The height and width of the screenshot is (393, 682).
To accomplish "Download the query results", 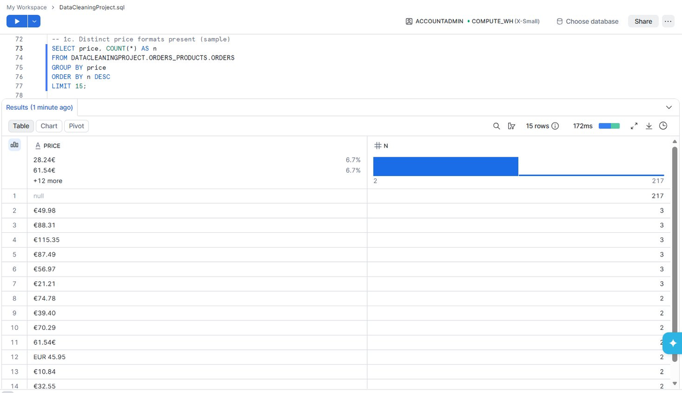I will (649, 126).
